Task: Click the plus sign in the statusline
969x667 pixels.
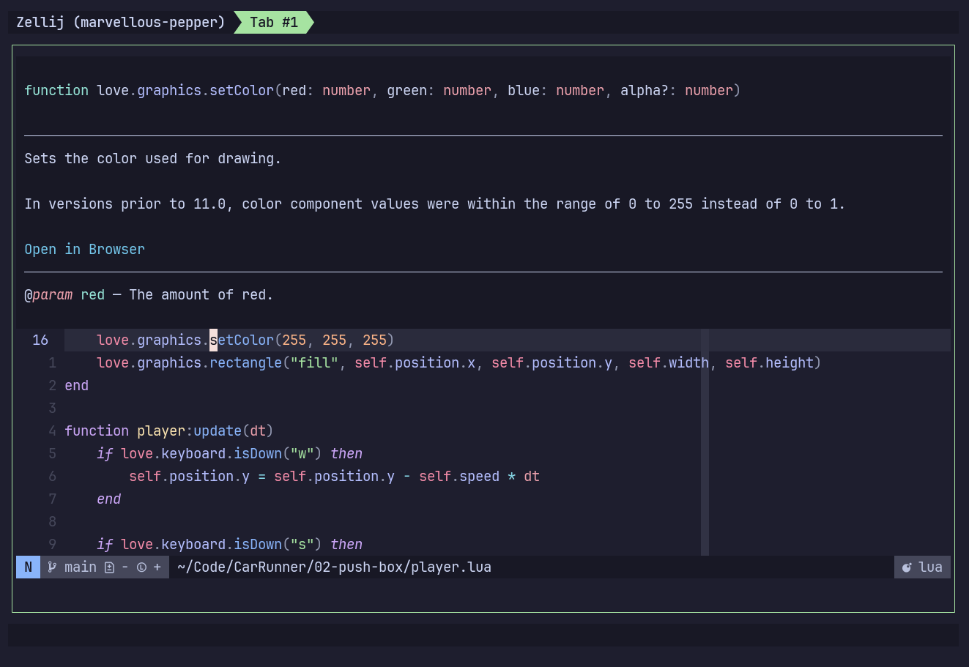Action: pos(157,567)
